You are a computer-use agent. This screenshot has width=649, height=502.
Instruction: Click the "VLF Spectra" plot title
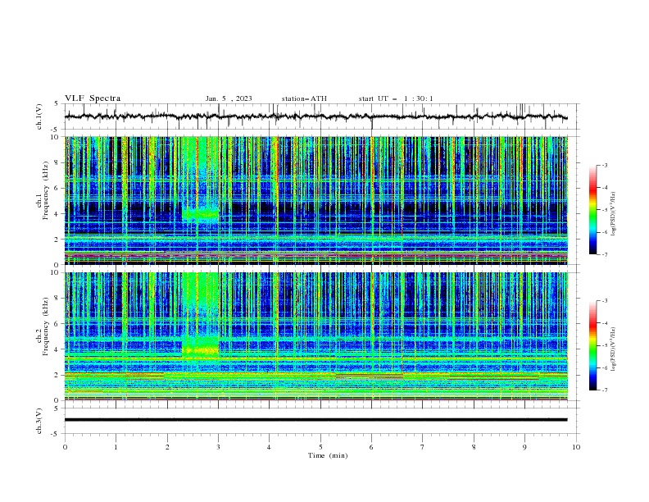pos(93,98)
